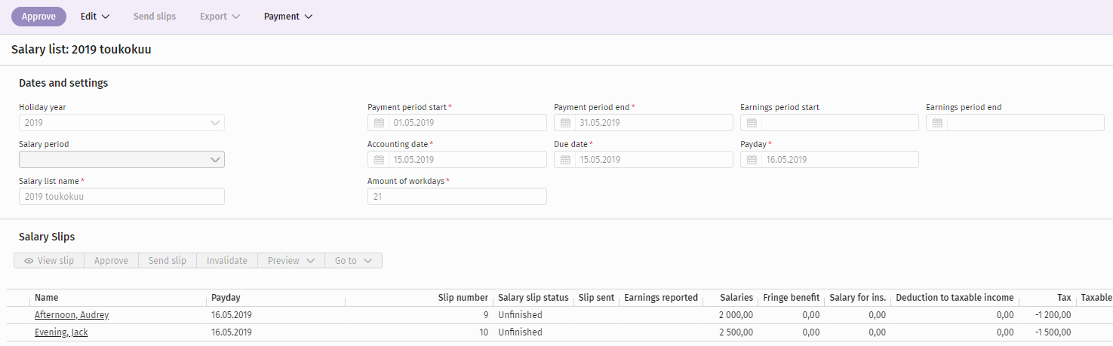Click the purple Approve button

pos(38,17)
